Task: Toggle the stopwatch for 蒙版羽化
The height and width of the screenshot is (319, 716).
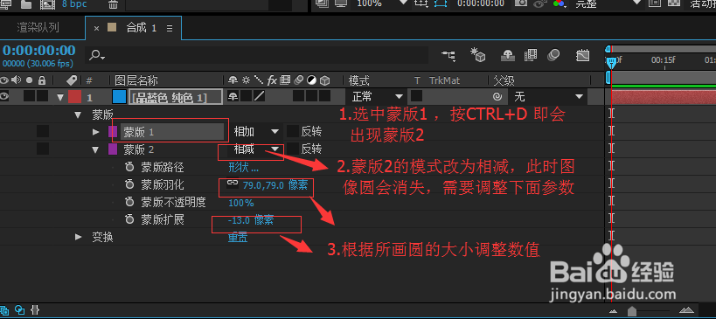Action: [129, 184]
